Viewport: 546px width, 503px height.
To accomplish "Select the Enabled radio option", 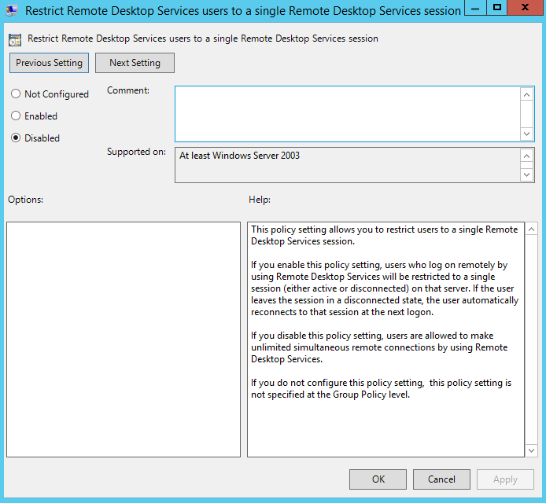I will click(x=16, y=116).
